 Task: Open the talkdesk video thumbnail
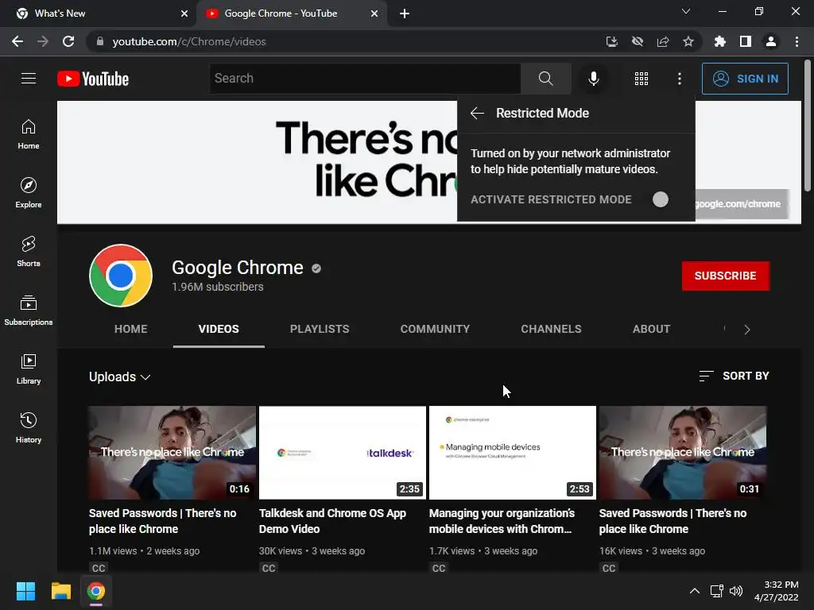pyautogui.click(x=343, y=452)
